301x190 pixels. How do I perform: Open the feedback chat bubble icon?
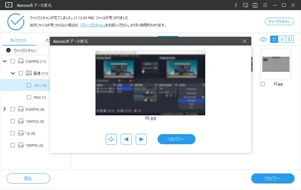coord(245,5)
